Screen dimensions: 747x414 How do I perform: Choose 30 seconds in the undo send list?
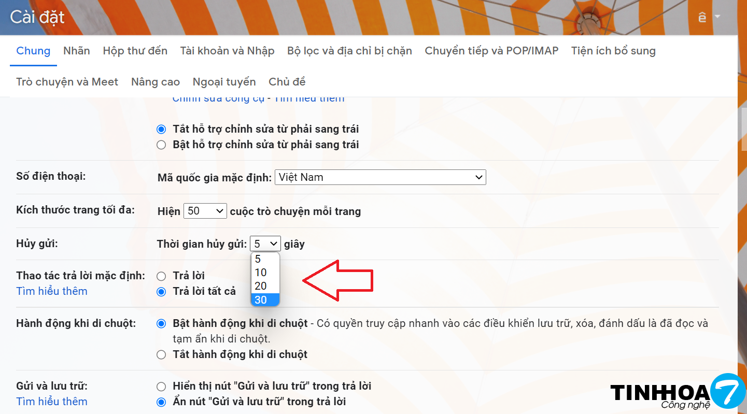tap(265, 300)
